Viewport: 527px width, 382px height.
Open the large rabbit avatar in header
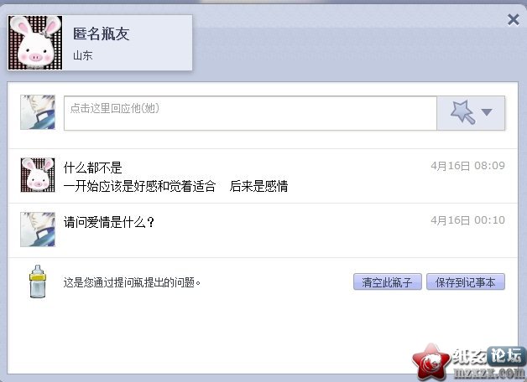coord(35,43)
